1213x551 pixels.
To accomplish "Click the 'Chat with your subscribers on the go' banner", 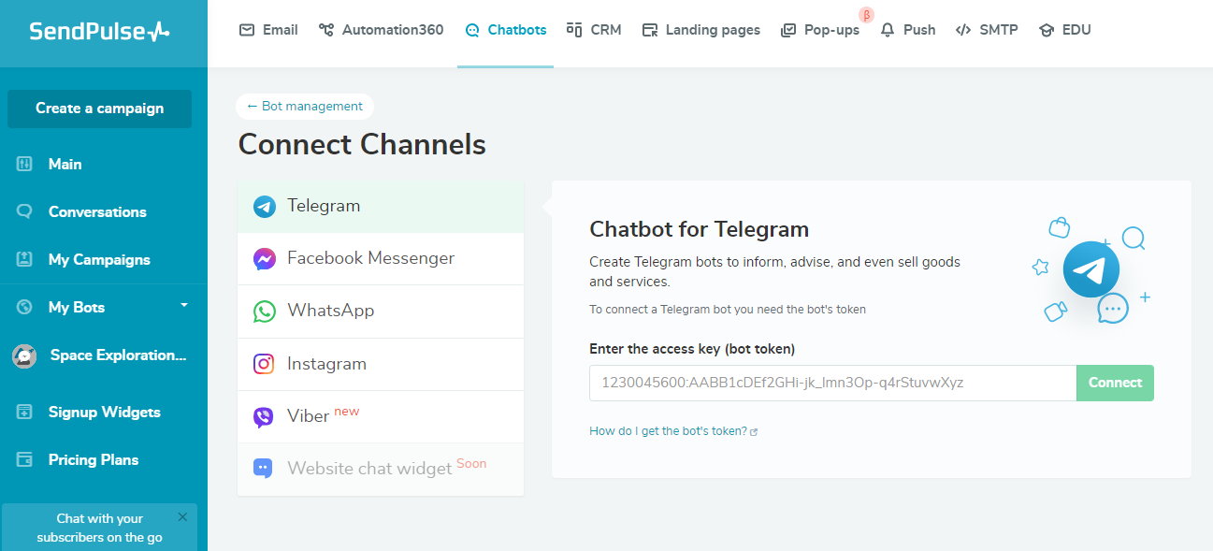I will 99,528.
